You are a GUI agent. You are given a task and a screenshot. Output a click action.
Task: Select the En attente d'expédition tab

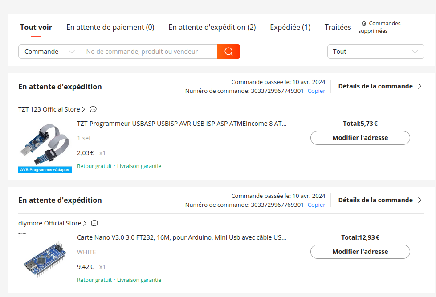coord(212,27)
